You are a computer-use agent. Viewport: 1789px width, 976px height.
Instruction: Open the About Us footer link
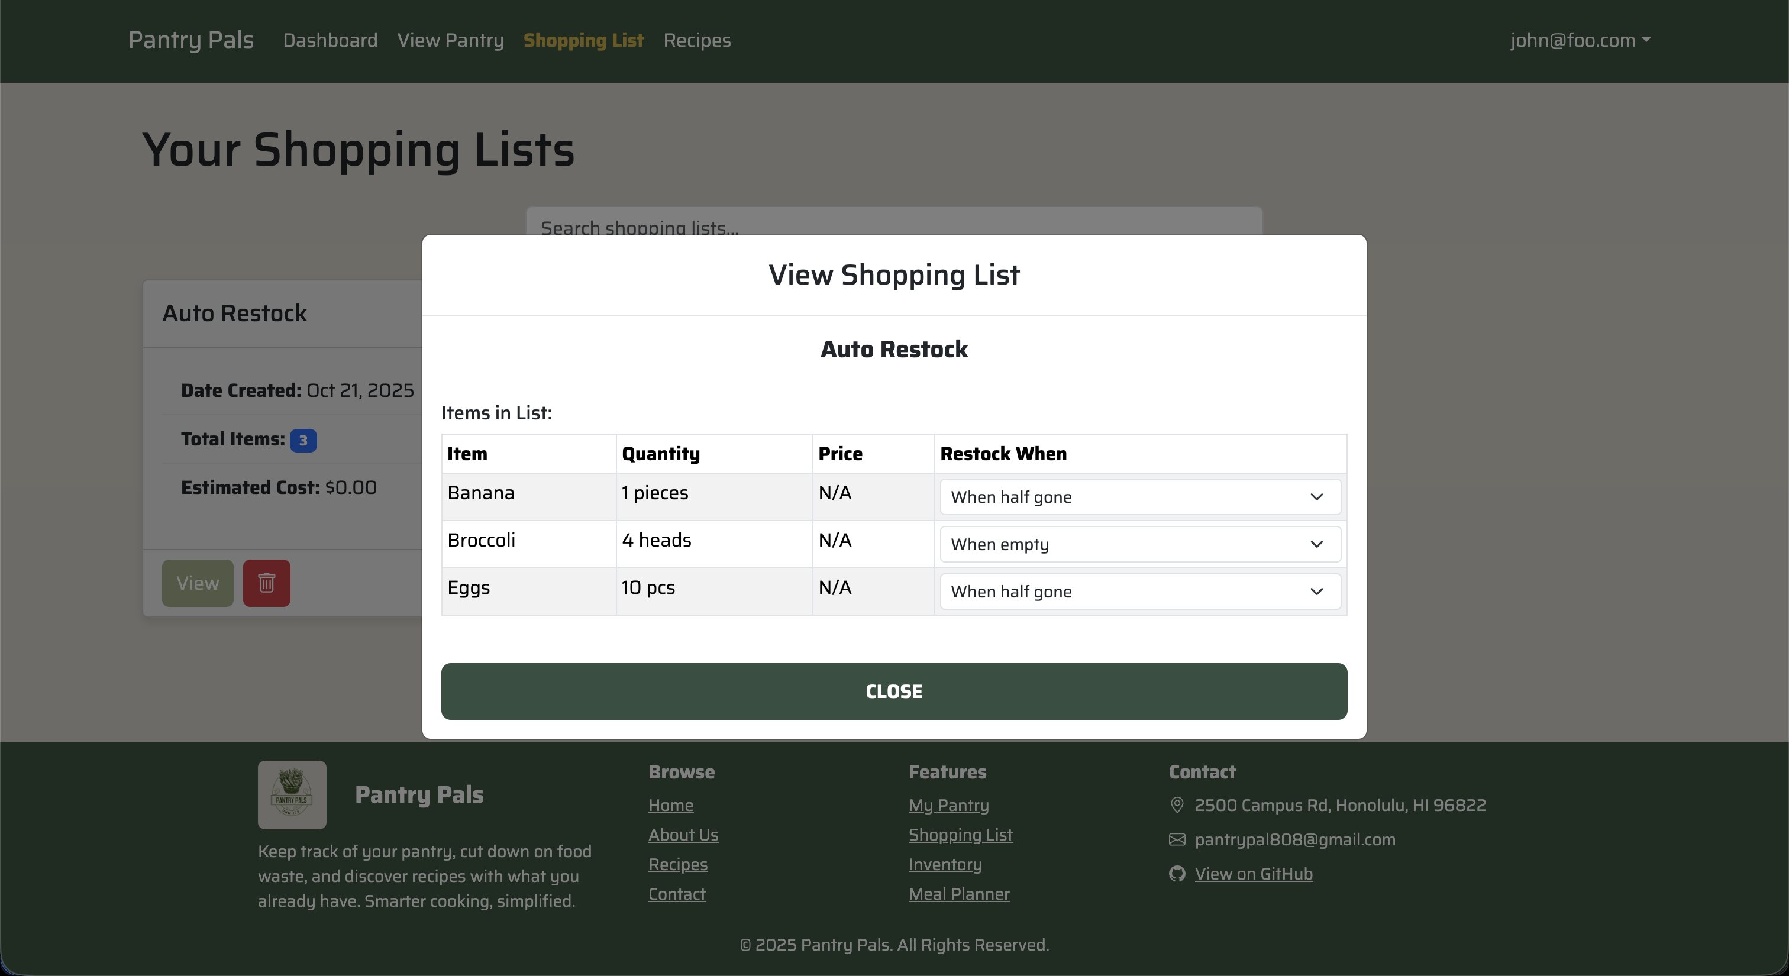[x=683, y=835]
